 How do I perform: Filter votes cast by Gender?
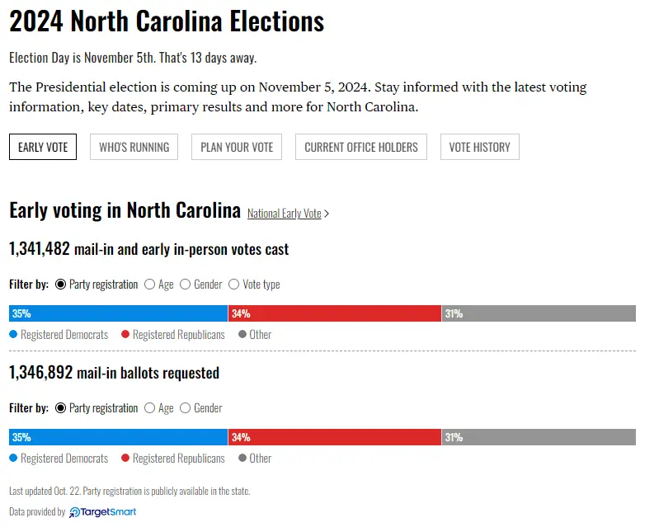click(x=186, y=285)
